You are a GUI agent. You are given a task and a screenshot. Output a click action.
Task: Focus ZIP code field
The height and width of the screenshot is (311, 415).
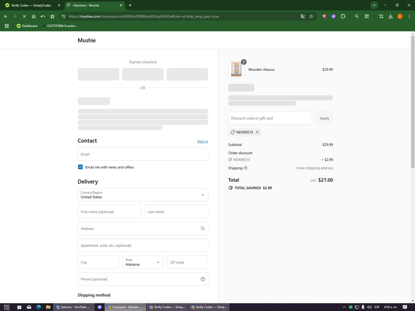(x=188, y=262)
